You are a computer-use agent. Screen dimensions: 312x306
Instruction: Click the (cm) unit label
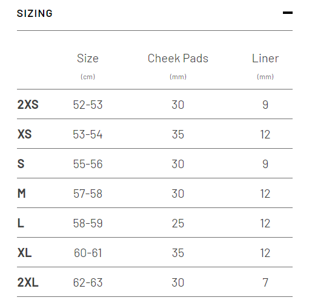tap(88, 77)
